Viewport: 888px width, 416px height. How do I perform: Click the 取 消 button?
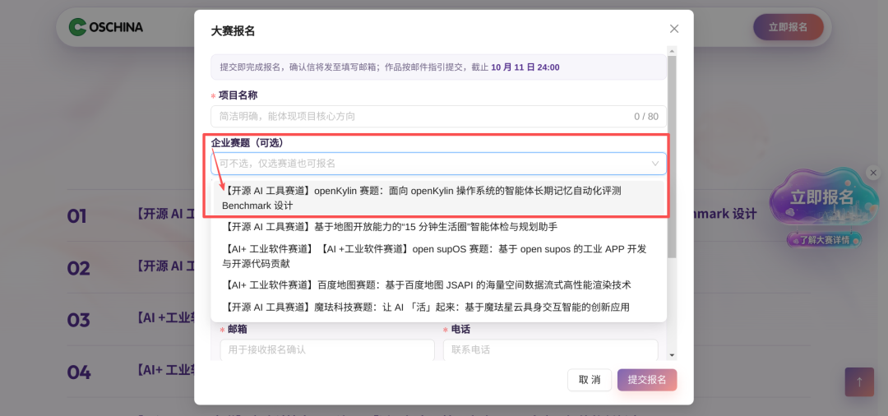point(590,380)
